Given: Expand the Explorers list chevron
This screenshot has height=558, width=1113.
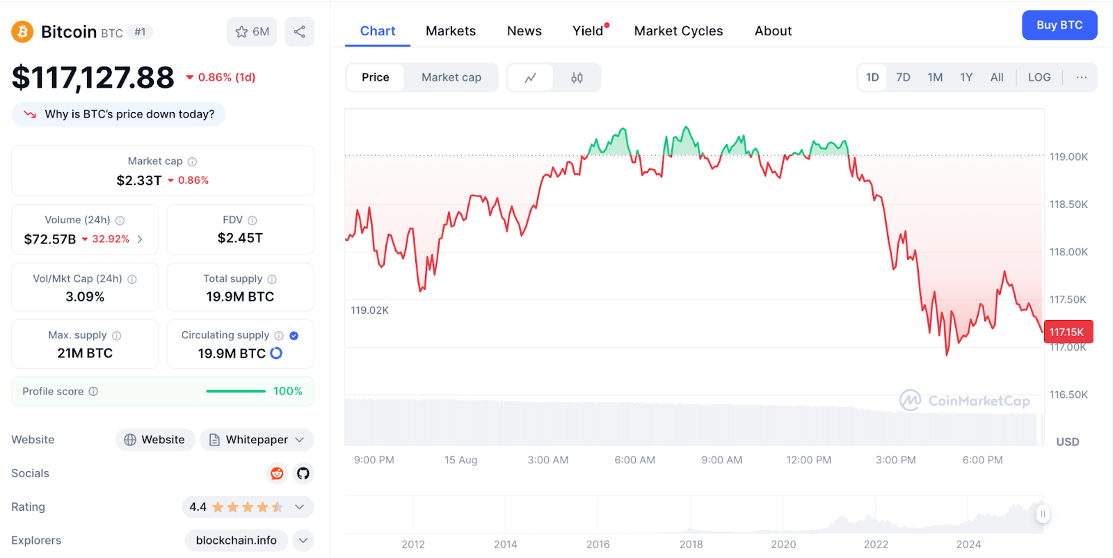Looking at the screenshot, I should click(x=303, y=540).
